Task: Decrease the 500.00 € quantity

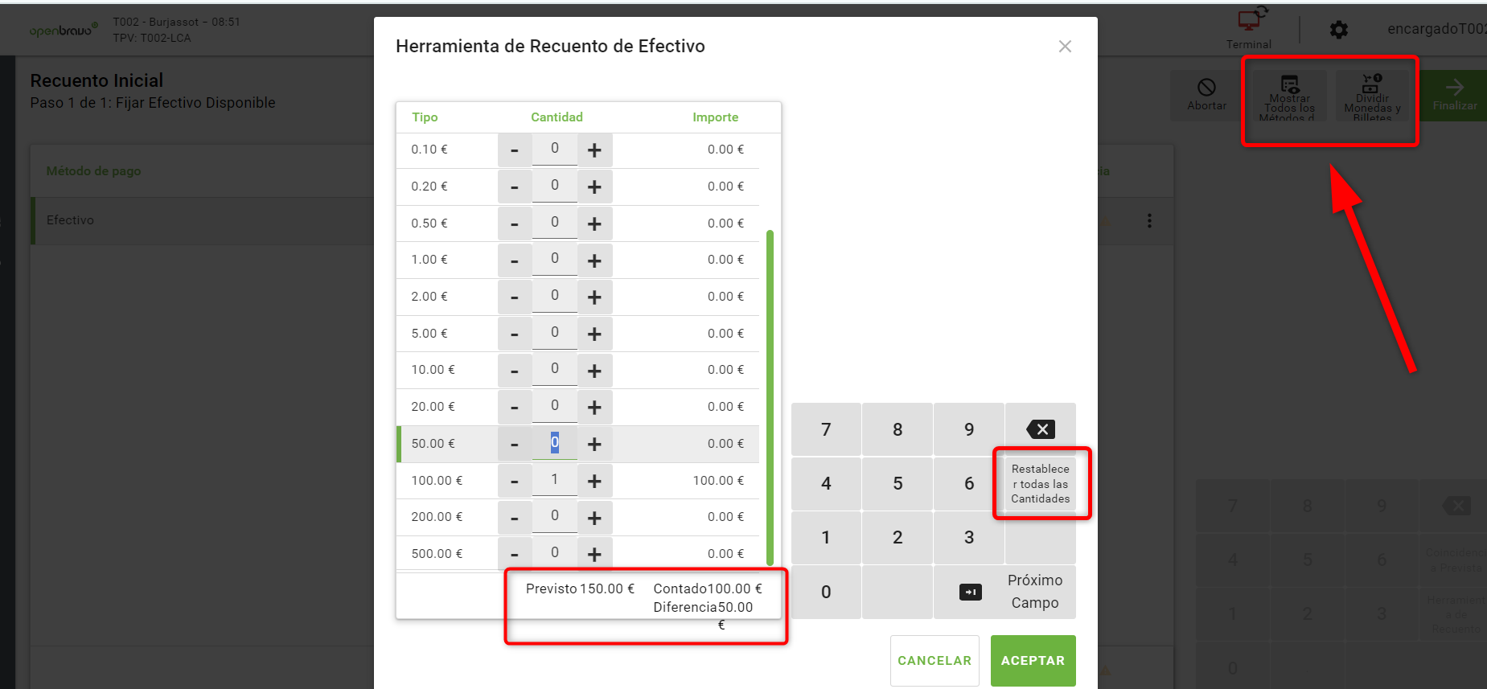Action: tap(515, 555)
